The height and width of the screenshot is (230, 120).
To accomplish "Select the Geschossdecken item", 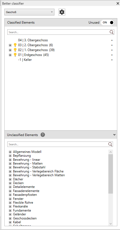I will (x=25, y=218).
